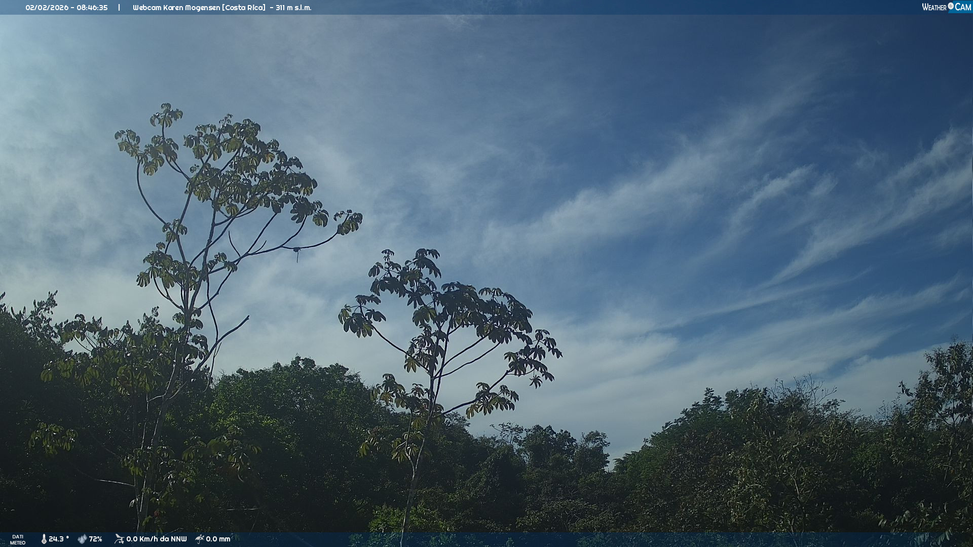Click the wind vane icon
973x547 pixels.
(x=119, y=539)
